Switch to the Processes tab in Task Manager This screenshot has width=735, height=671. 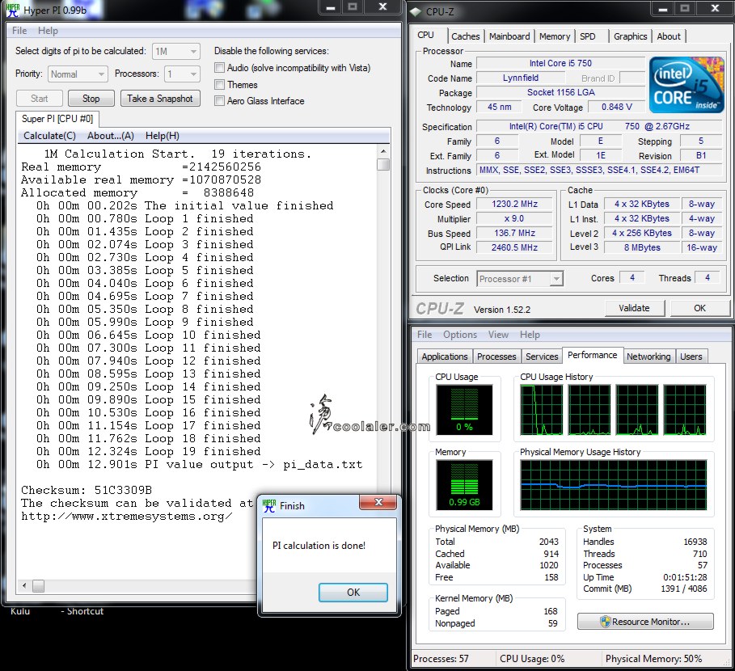[496, 357]
